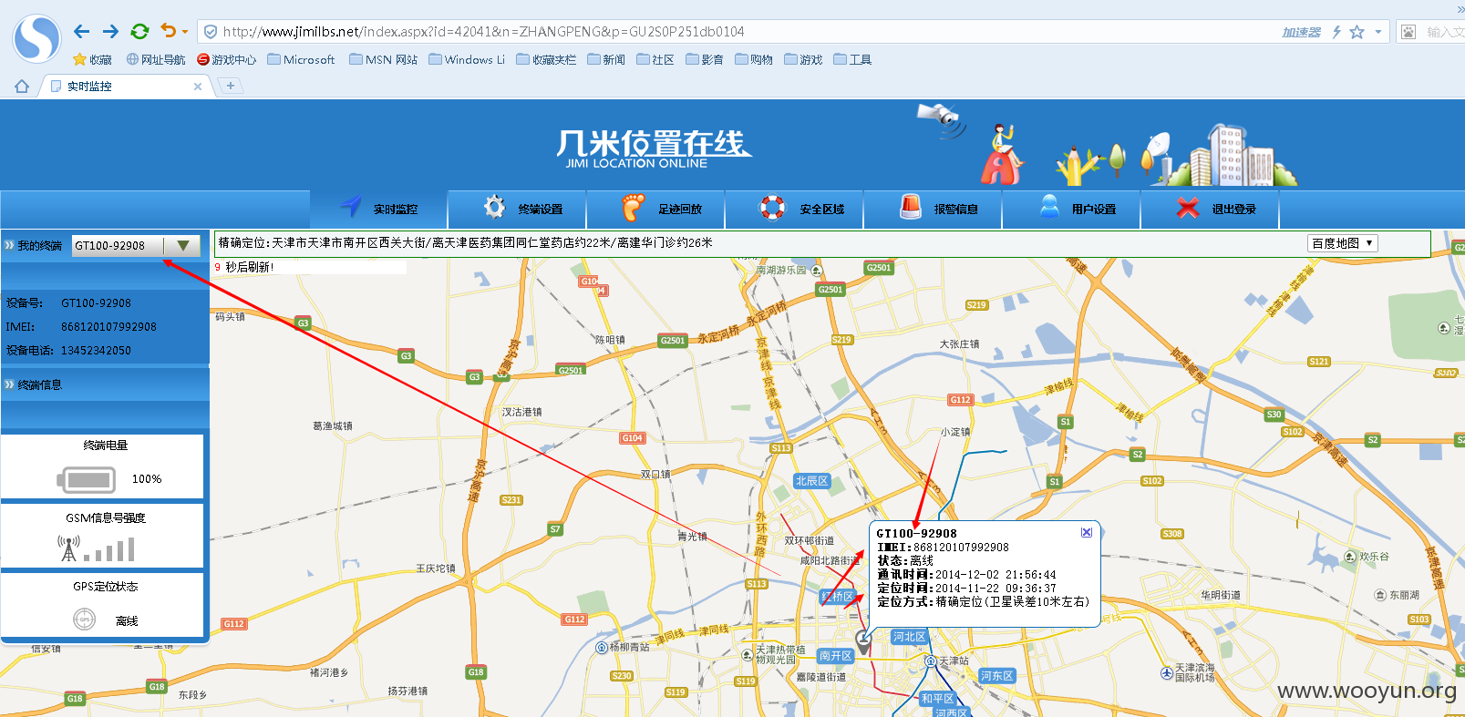This screenshot has width=1465, height=717.
Task: Click the GPS offline status icon
Action: (x=84, y=620)
